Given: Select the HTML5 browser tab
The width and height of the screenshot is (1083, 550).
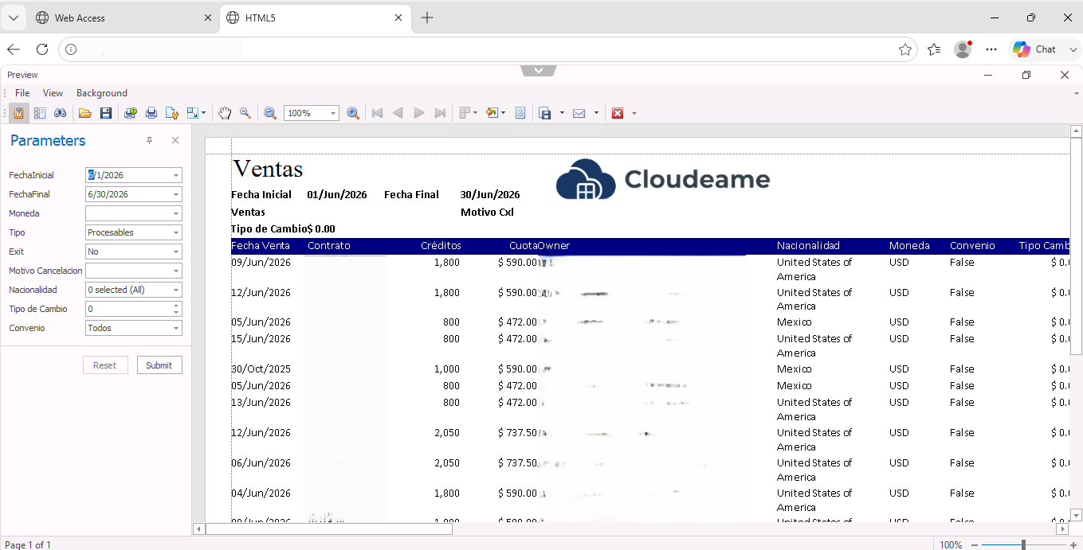Looking at the screenshot, I should point(314,18).
